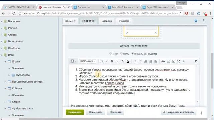Insert a video into editor
Screen dimensions: 214x120
click(173, 61)
